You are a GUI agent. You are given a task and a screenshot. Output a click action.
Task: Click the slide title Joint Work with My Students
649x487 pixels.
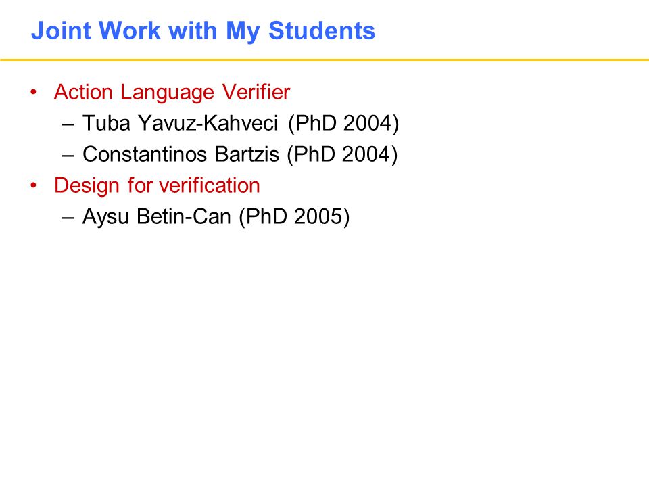[x=203, y=32]
